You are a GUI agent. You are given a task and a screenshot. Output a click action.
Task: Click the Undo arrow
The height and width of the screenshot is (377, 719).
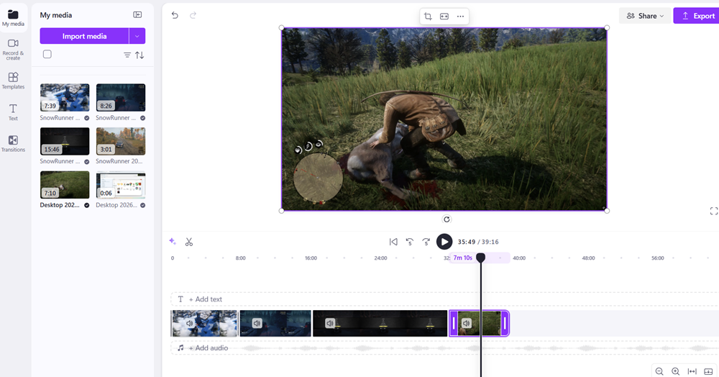point(175,15)
